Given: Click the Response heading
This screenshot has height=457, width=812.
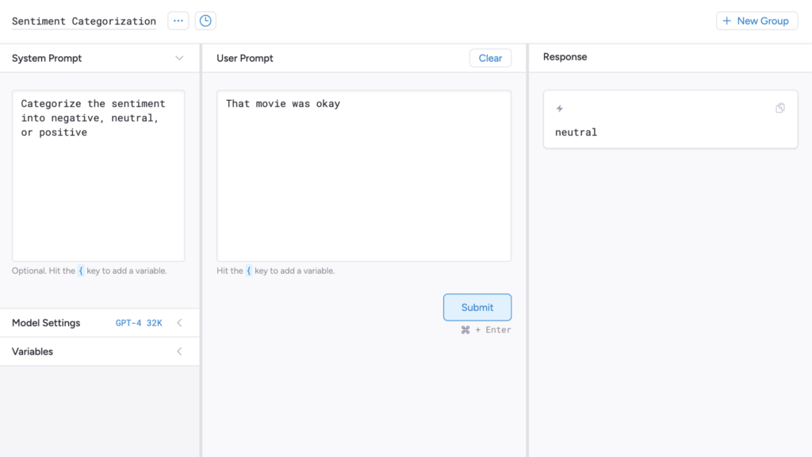Looking at the screenshot, I should (565, 57).
